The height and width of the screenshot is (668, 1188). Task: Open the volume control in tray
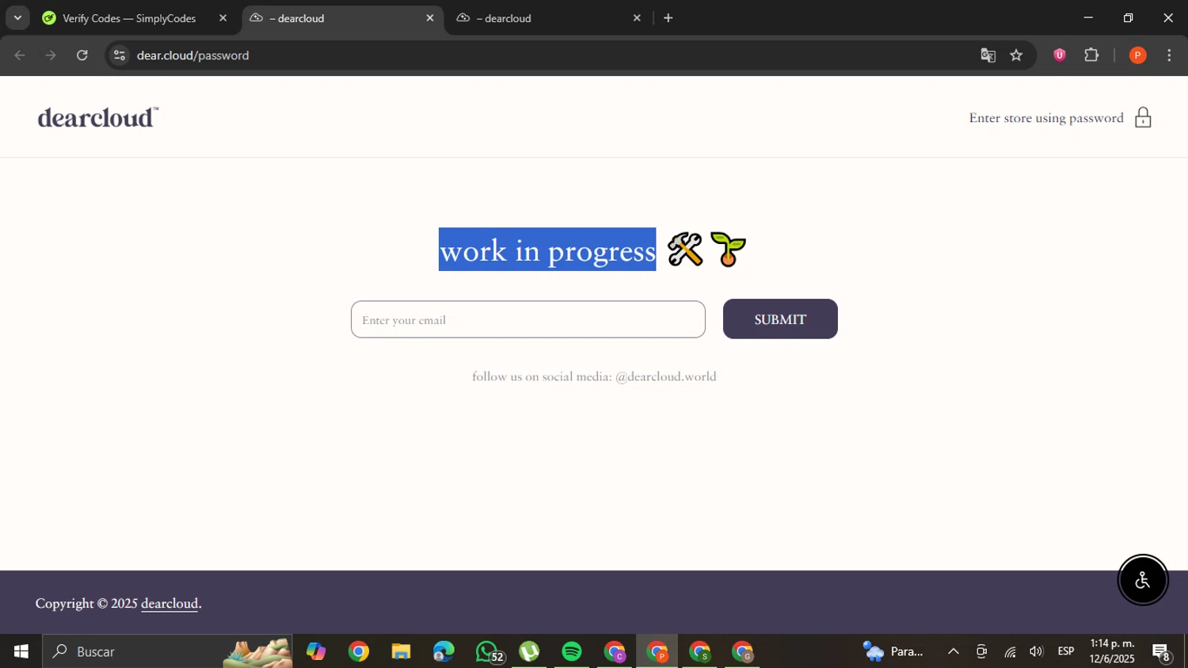click(1036, 651)
